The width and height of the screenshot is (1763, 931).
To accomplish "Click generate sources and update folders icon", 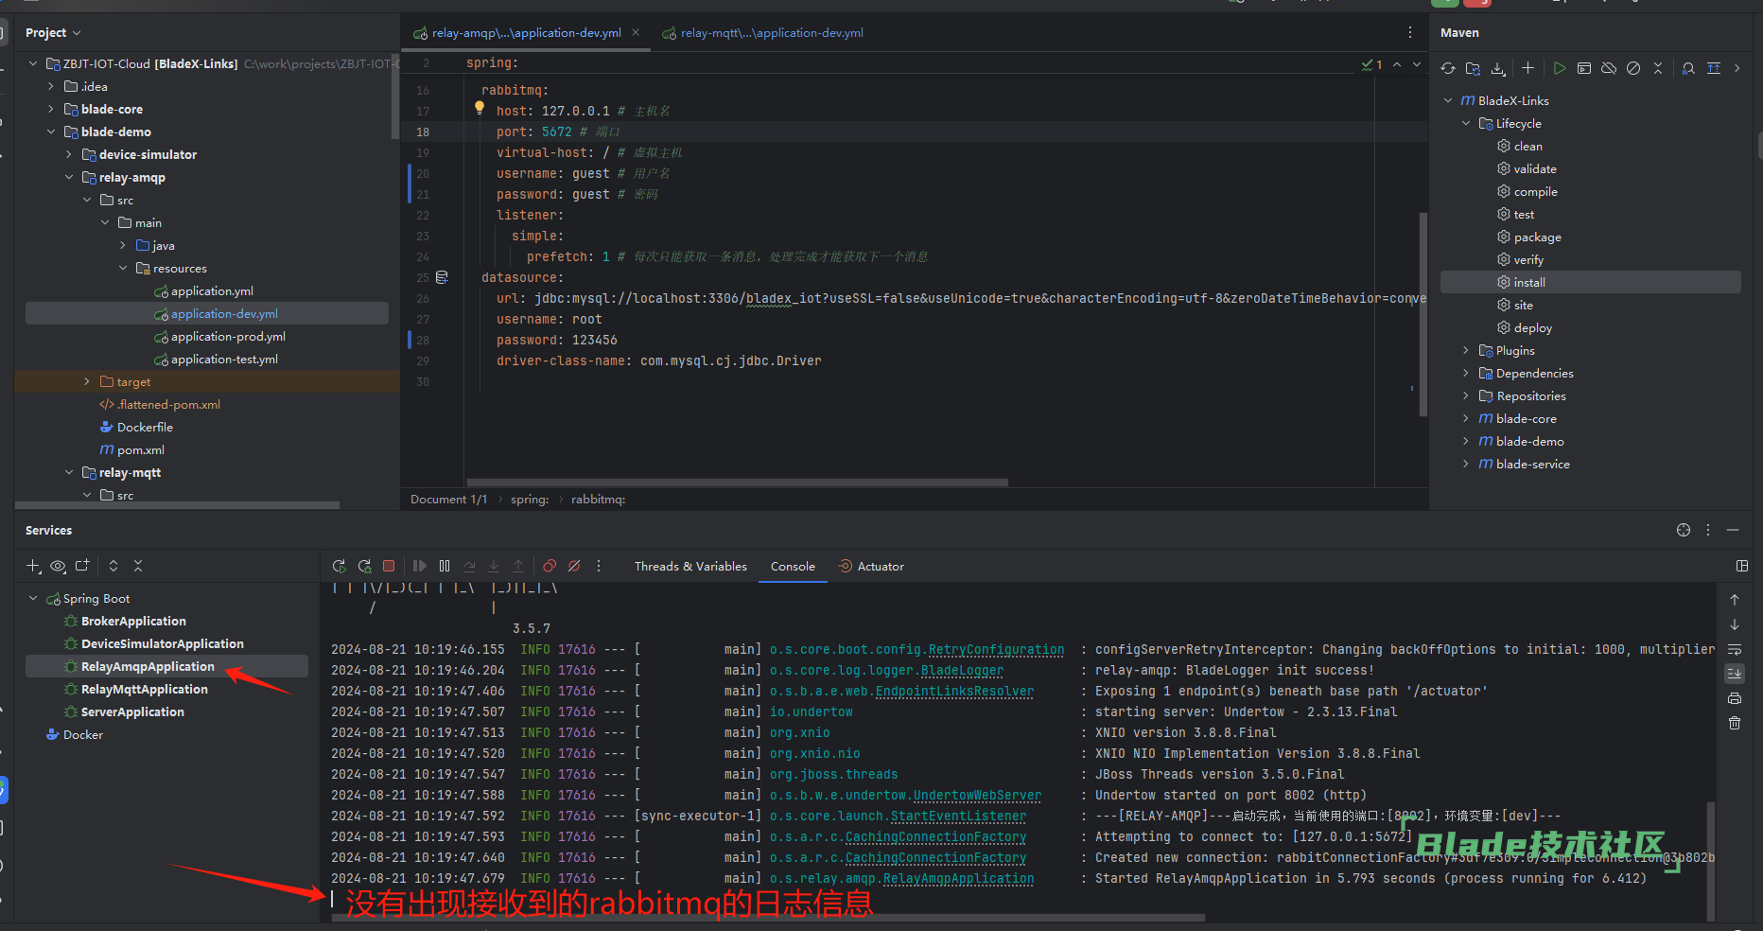I will [1473, 68].
